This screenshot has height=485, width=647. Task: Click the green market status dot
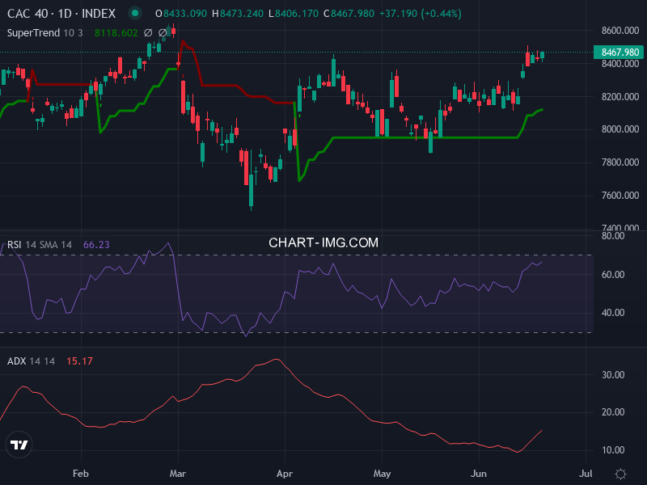(x=134, y=13)
